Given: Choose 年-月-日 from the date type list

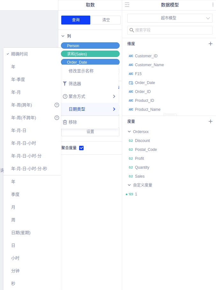Looking at the screenshot, I should (19, 131).
